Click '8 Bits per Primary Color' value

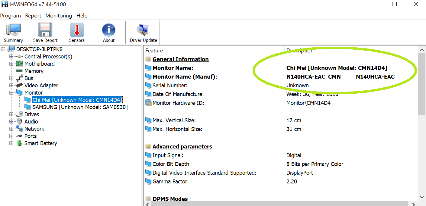(315, 164)
